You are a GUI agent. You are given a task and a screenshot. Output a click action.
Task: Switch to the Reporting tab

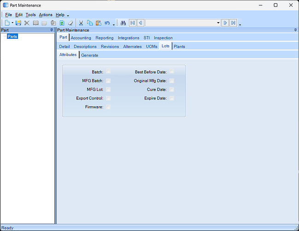pyautogui.click(x=105, y=38)
